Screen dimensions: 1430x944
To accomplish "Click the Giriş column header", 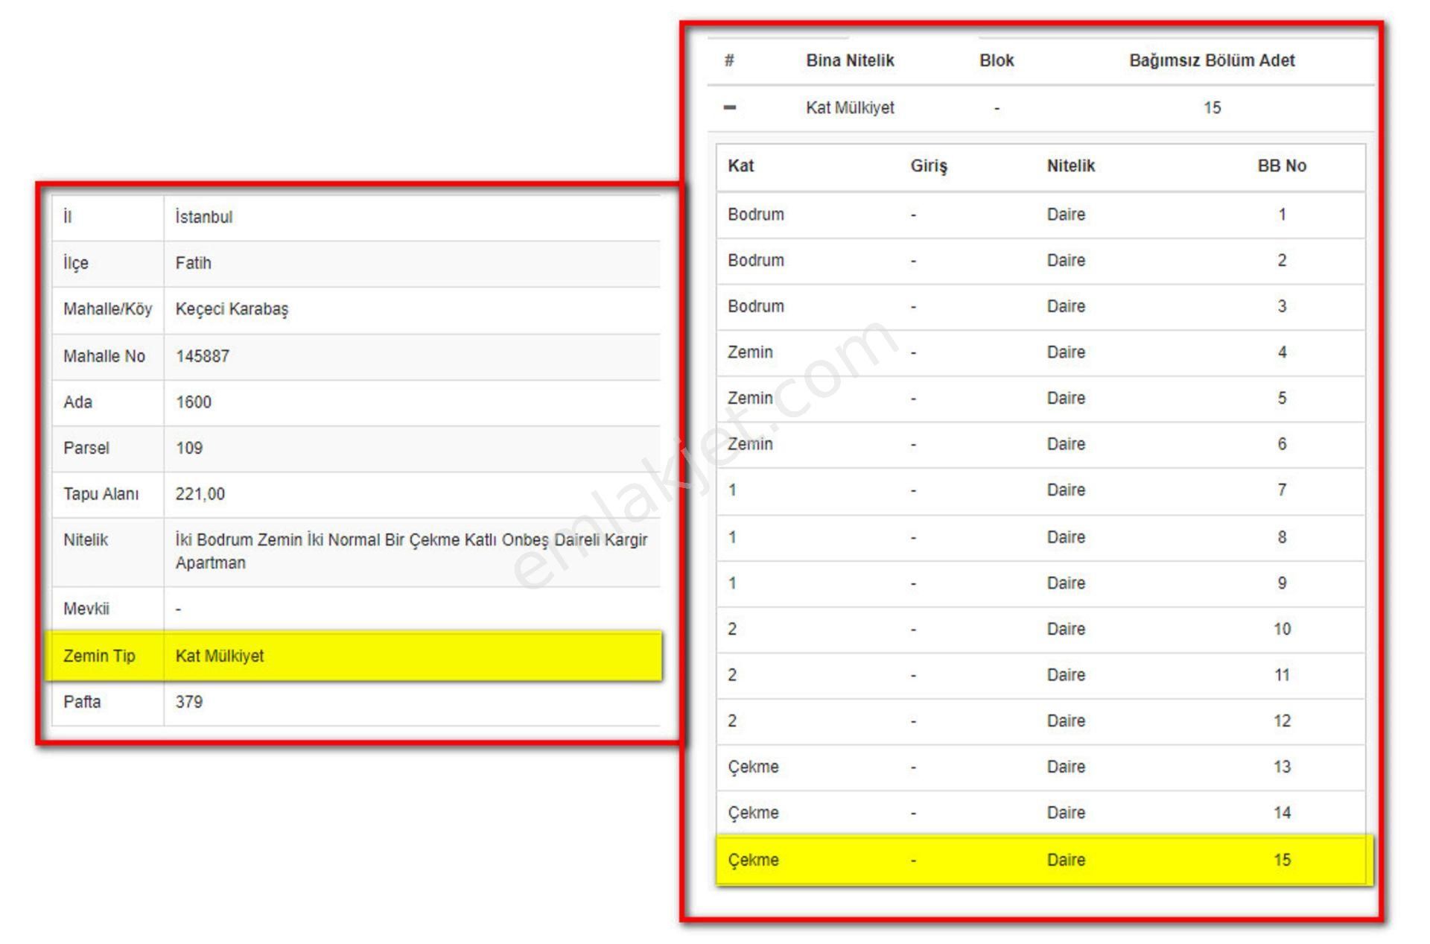I will [929, 165].
